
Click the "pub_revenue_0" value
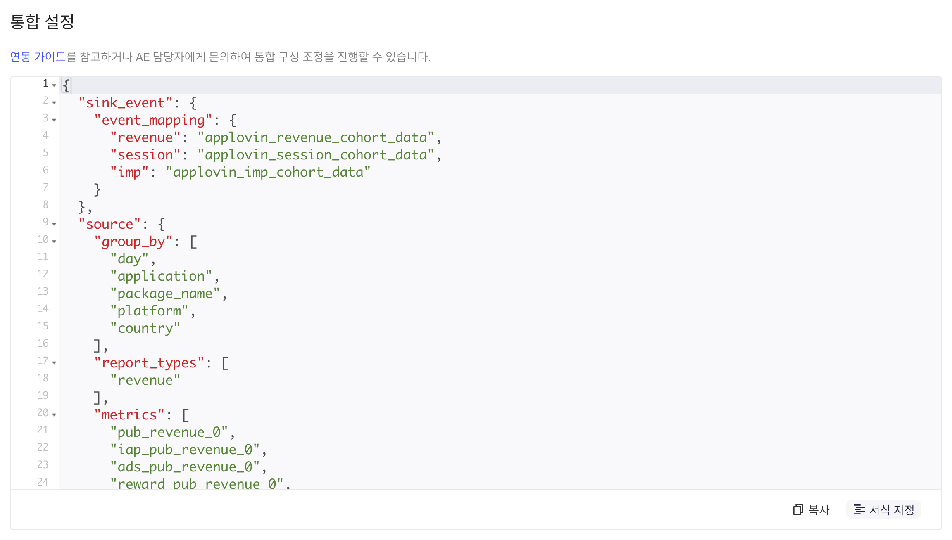(169, 432)
